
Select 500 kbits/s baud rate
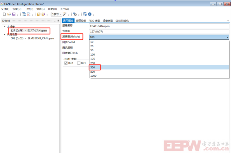[x=159, y=67]
